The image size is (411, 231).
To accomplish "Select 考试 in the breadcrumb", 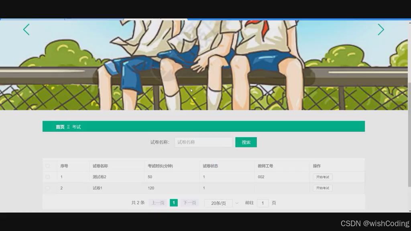I will [x=77, y=127].
